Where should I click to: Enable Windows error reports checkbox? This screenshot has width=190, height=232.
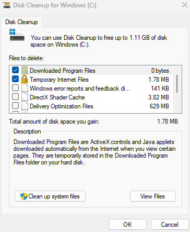(x=15, y=88)
